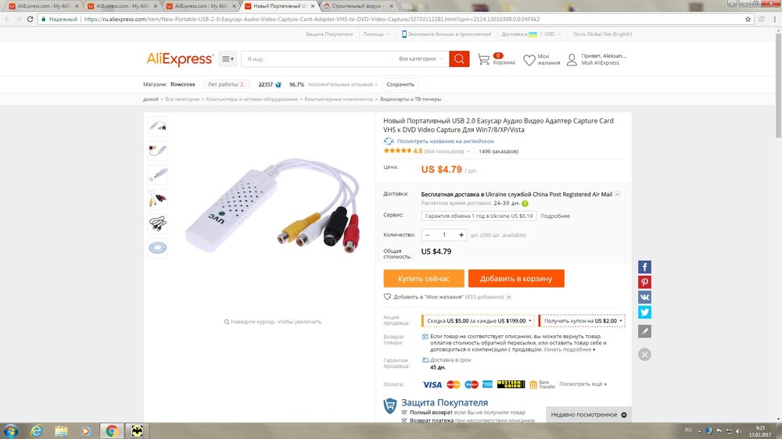Click the orange search magnifier button
The width and height of the screenshot is (782, 439).
click(x=459, y=59)
